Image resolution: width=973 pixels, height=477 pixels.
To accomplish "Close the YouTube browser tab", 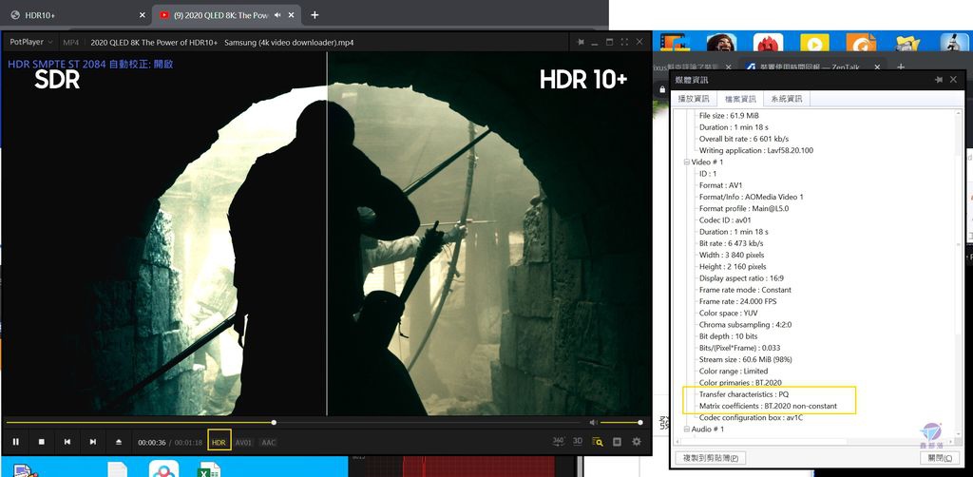I will click(291, 15).
